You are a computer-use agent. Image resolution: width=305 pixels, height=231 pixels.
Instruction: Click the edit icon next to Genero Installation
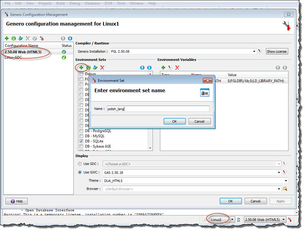[260, 52]
